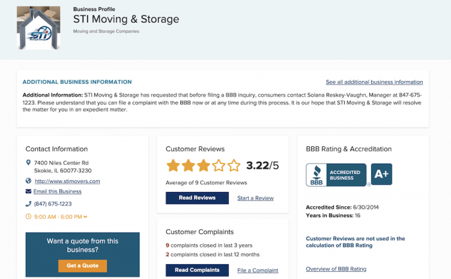Click the BBB Rating & Accreditation heading
The image size is (451, 279).
(349, 149)
